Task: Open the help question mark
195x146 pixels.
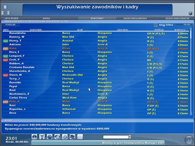Action: pyautogui.click(x=190, y=13)
